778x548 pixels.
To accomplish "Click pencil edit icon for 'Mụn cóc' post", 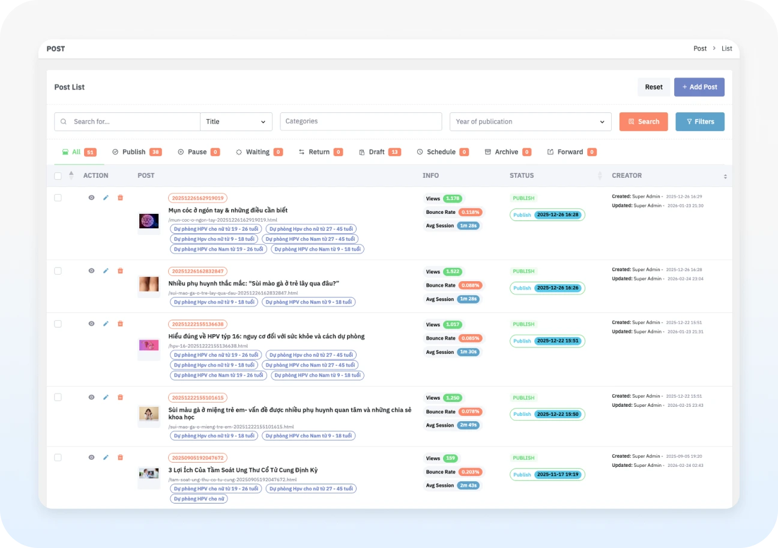I will 106,198.
